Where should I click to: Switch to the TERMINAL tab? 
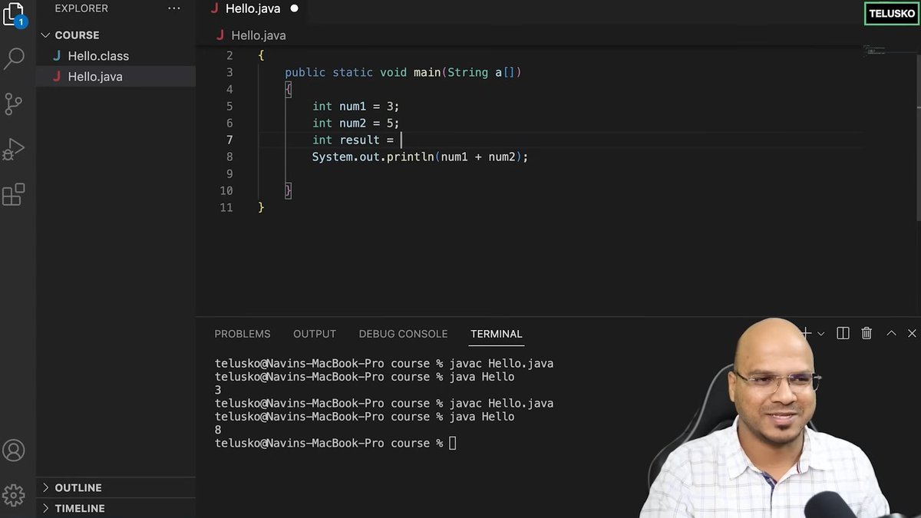[x=497, y=334]
